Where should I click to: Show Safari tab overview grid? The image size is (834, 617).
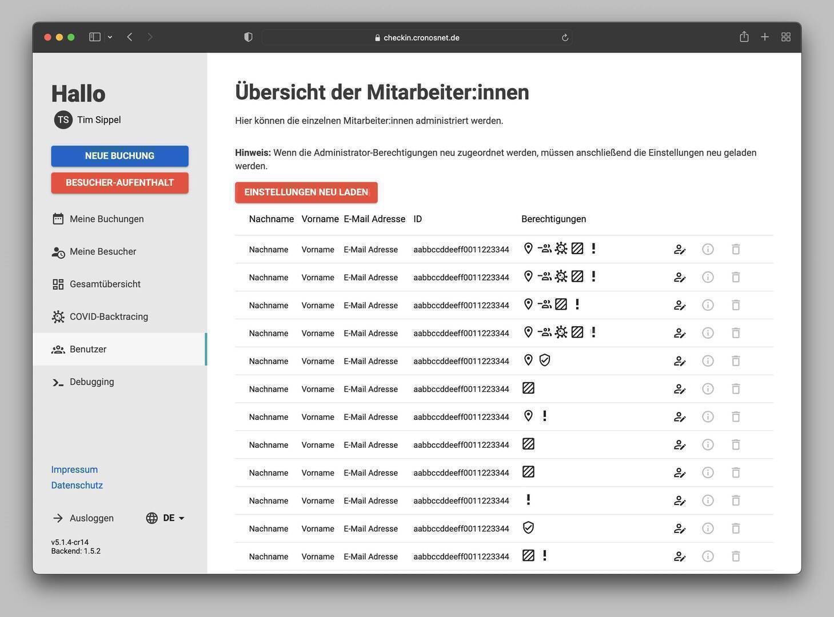coord(786,37)
